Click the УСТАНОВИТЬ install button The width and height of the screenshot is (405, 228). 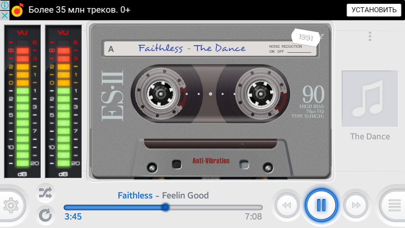coord(374,10)
